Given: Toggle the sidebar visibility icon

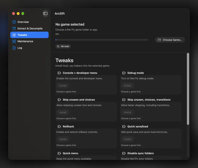Looking at the screenshot, I should pos(45,14).
